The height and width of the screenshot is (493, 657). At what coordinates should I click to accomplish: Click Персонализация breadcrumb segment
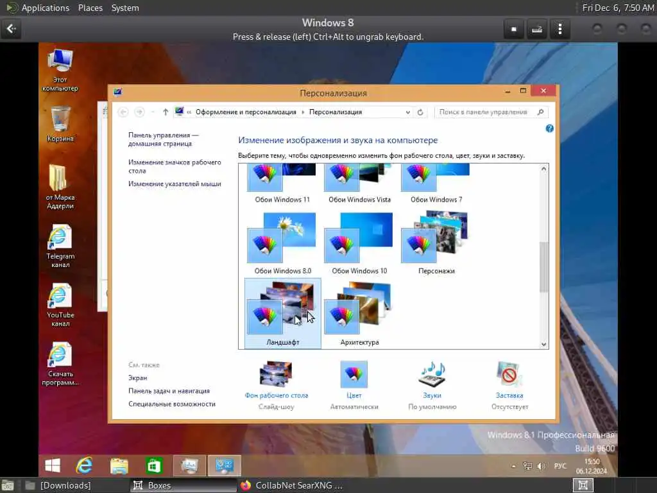tap(336, 112)
